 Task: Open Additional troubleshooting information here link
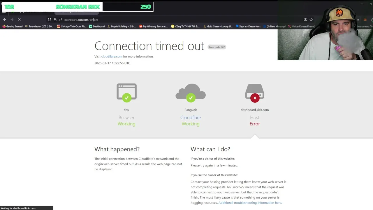pos(250,203)
